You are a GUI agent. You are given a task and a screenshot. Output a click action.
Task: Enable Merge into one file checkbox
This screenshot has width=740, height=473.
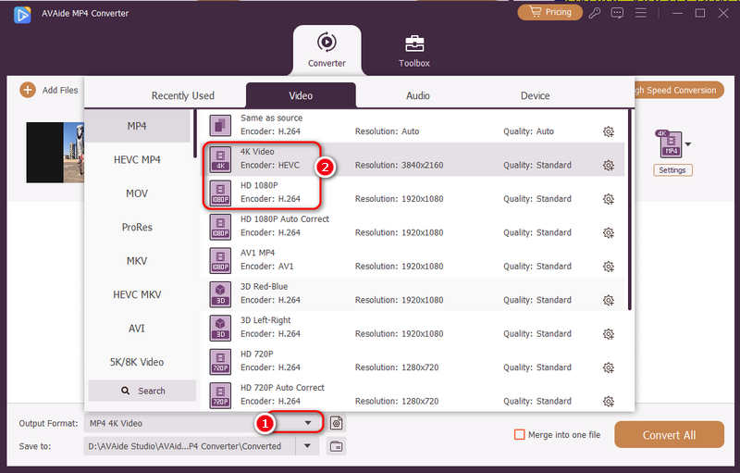(519, 435)
